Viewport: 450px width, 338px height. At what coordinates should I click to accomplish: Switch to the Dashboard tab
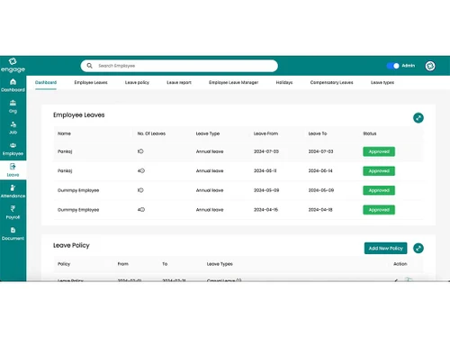point(46,82)
